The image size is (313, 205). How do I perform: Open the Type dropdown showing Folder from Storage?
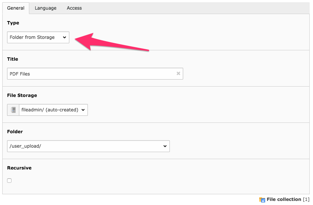click(x=38, y=37)
